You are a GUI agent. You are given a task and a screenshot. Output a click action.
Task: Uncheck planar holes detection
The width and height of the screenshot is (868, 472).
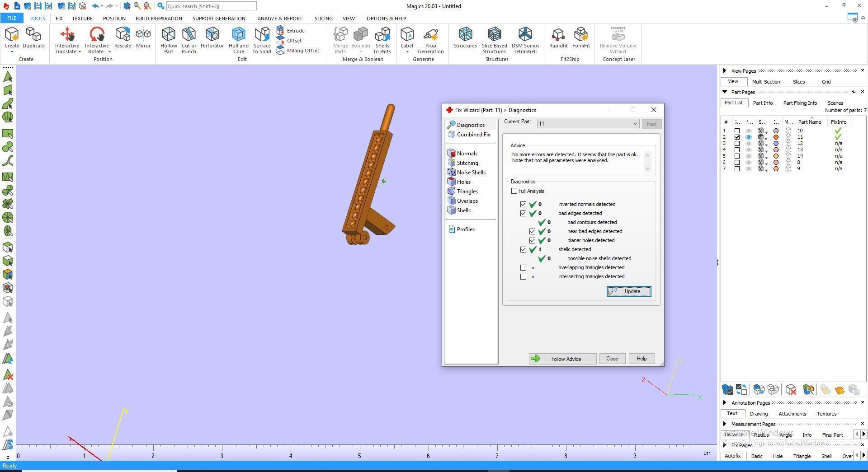[532, 240]
